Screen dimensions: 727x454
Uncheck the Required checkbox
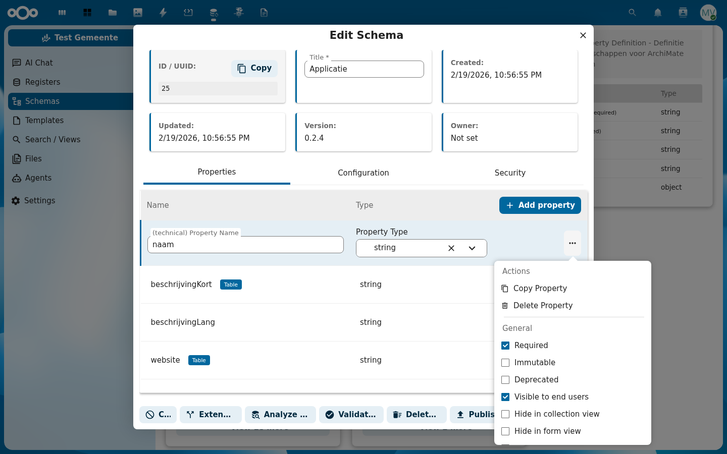[x=505, y=346]
